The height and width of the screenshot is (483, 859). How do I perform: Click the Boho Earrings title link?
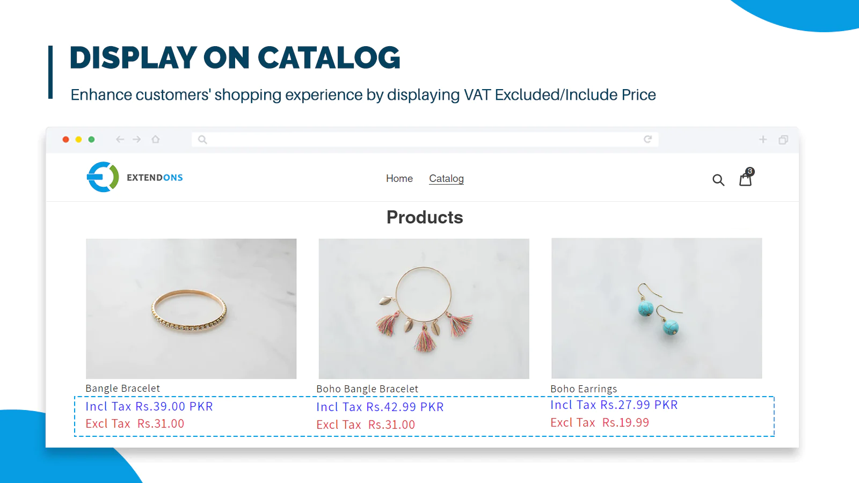click(x=584, y=389)
